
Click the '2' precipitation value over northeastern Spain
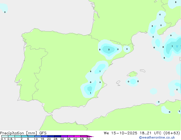109,49
